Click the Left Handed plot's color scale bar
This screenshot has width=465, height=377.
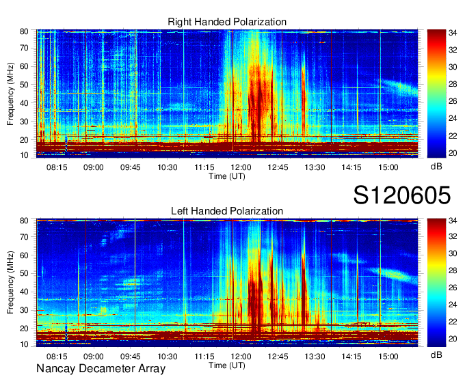[x=436, y=283]
